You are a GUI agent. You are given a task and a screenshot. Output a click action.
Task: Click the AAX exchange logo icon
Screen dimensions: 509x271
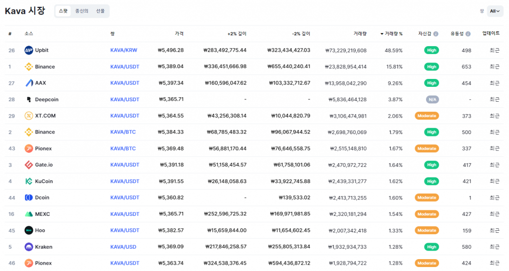tap(28, 83)
